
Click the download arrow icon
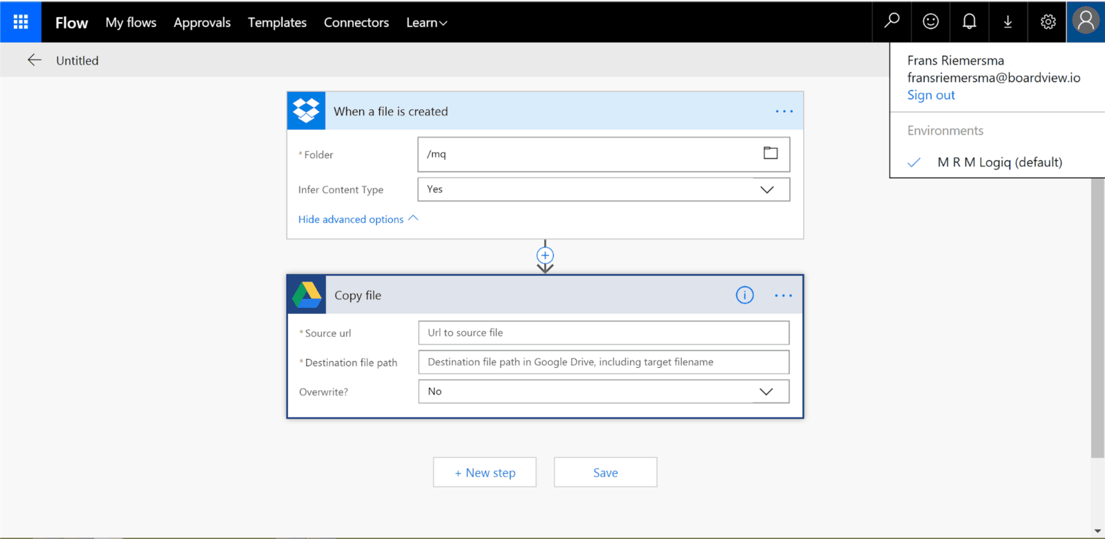(x=1008, y=21)
